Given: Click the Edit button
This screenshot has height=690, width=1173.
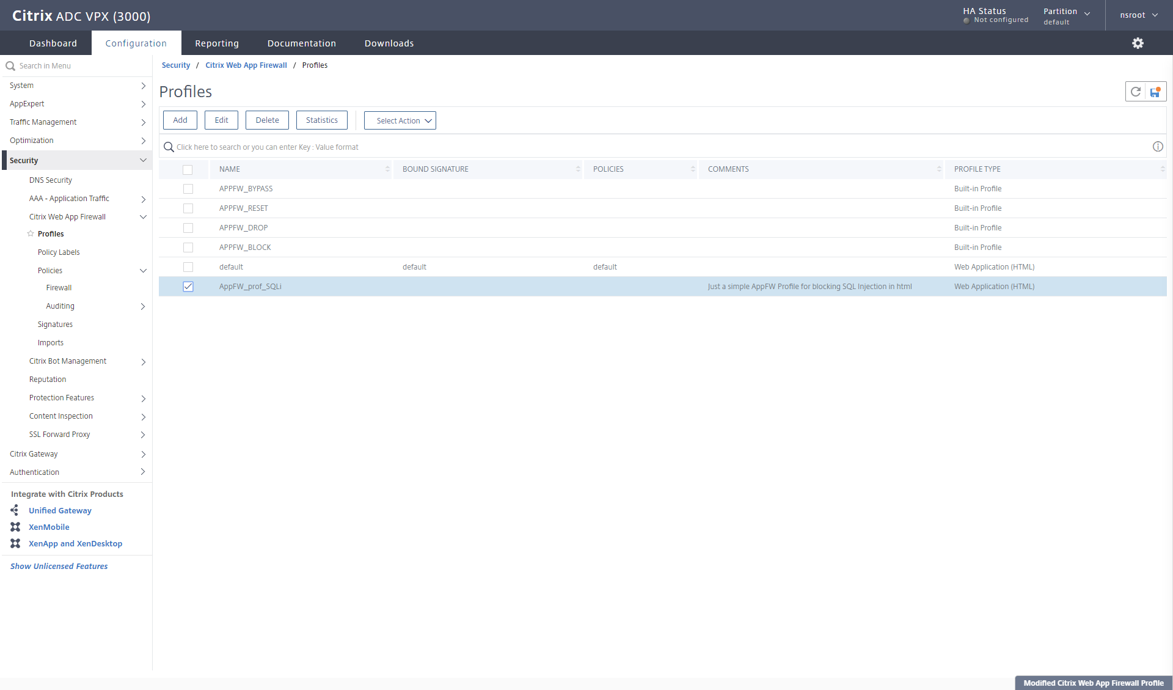Looking at the screenshot, I should tap(221, 120).
